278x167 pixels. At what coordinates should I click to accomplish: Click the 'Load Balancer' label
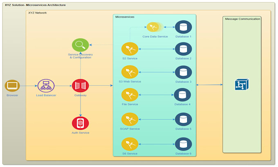(x=46, y=95)
